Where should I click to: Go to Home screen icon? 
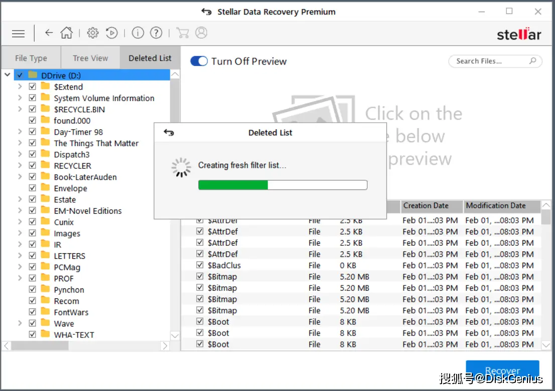pos(66,33)
